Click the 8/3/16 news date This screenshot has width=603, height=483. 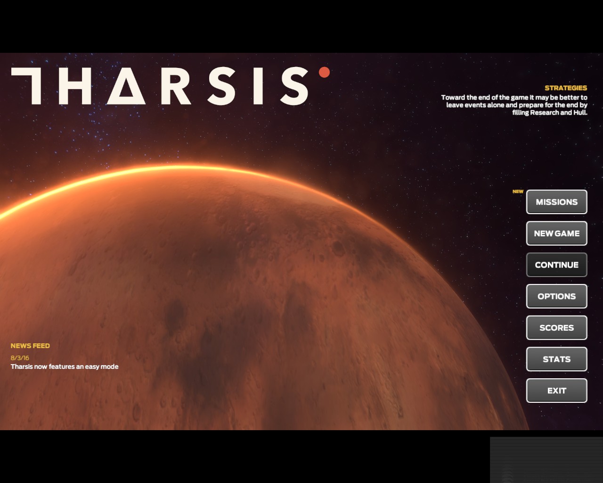(x=19, y=358)
